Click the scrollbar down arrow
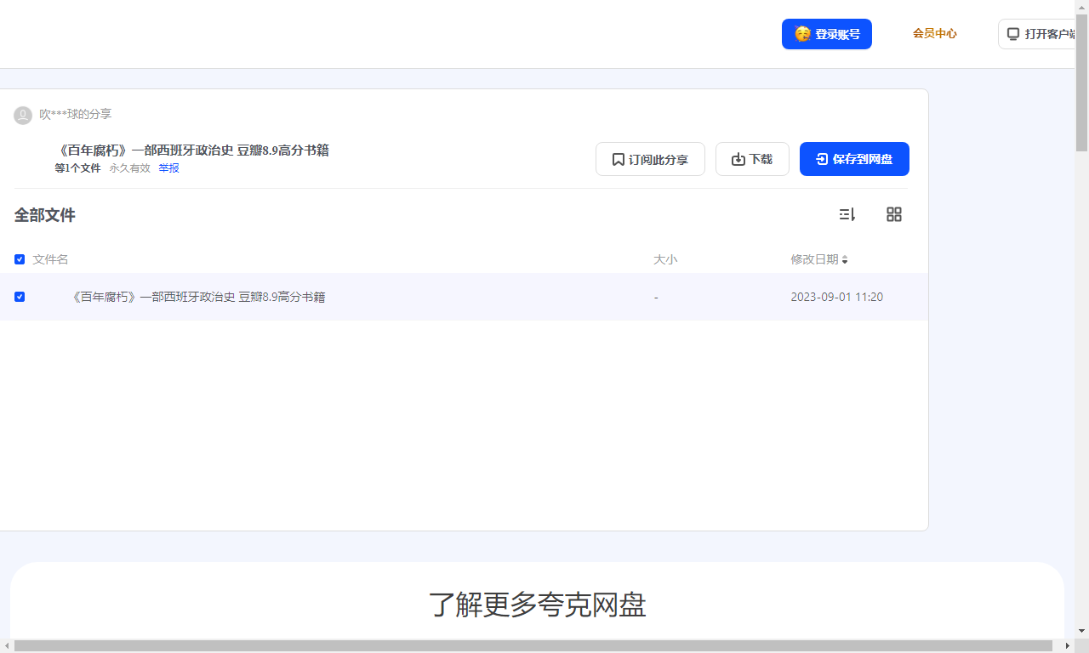Image resolution: width=1089 pixels, height=653 pixels. 1081,631
